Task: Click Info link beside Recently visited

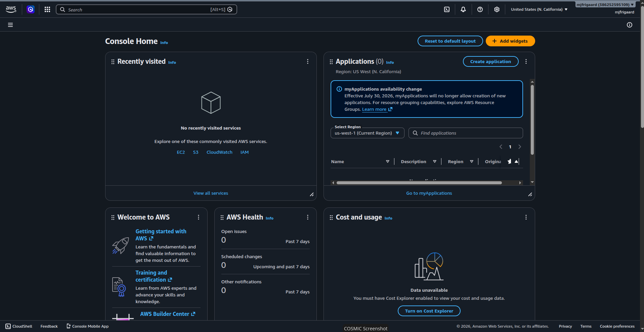Action: pyautogui.click(x=172, y=62)
